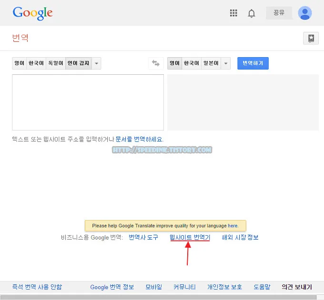Click into the source text input box
The image size is (324, 300).
coord(88,102)
